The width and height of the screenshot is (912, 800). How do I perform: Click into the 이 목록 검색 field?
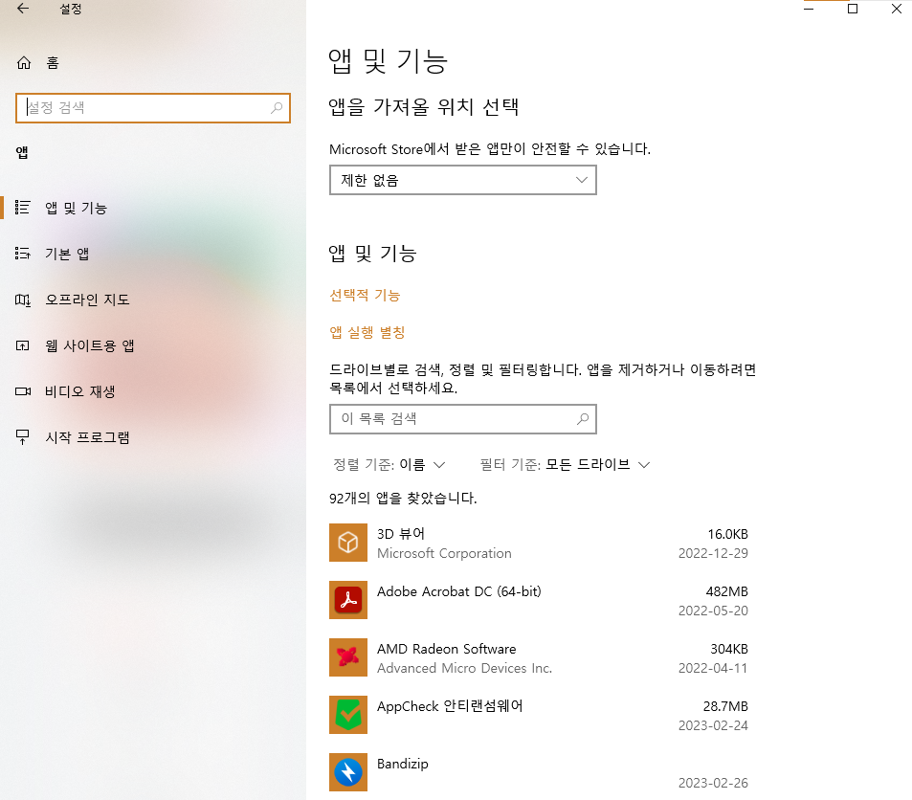pos(463,419)
